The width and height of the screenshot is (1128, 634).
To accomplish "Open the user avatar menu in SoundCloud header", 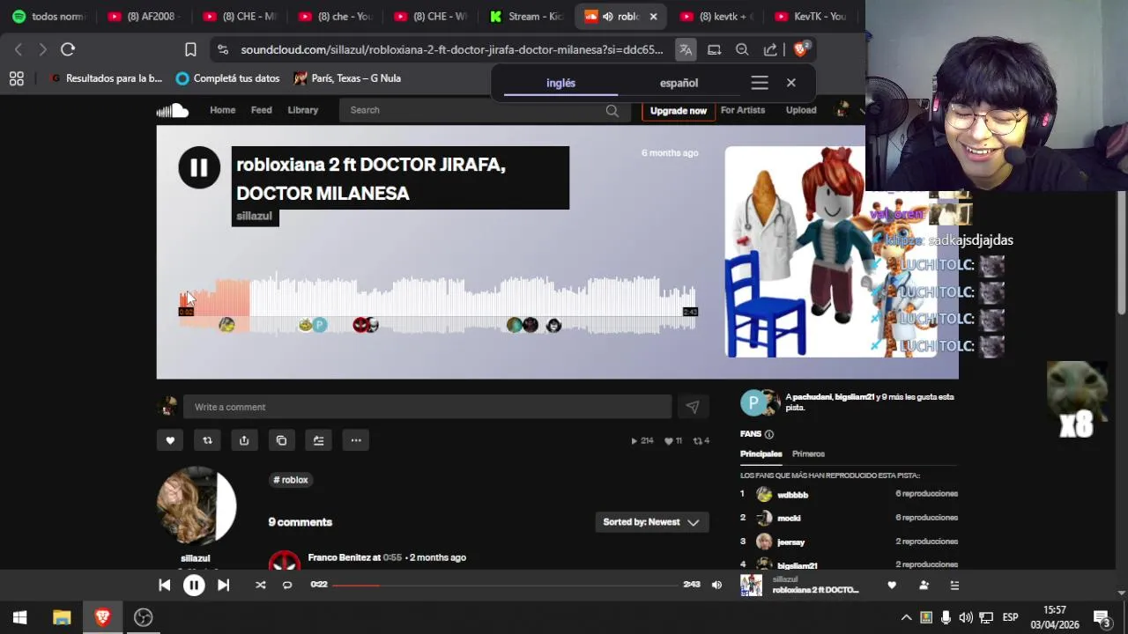I will coord(843,110).
